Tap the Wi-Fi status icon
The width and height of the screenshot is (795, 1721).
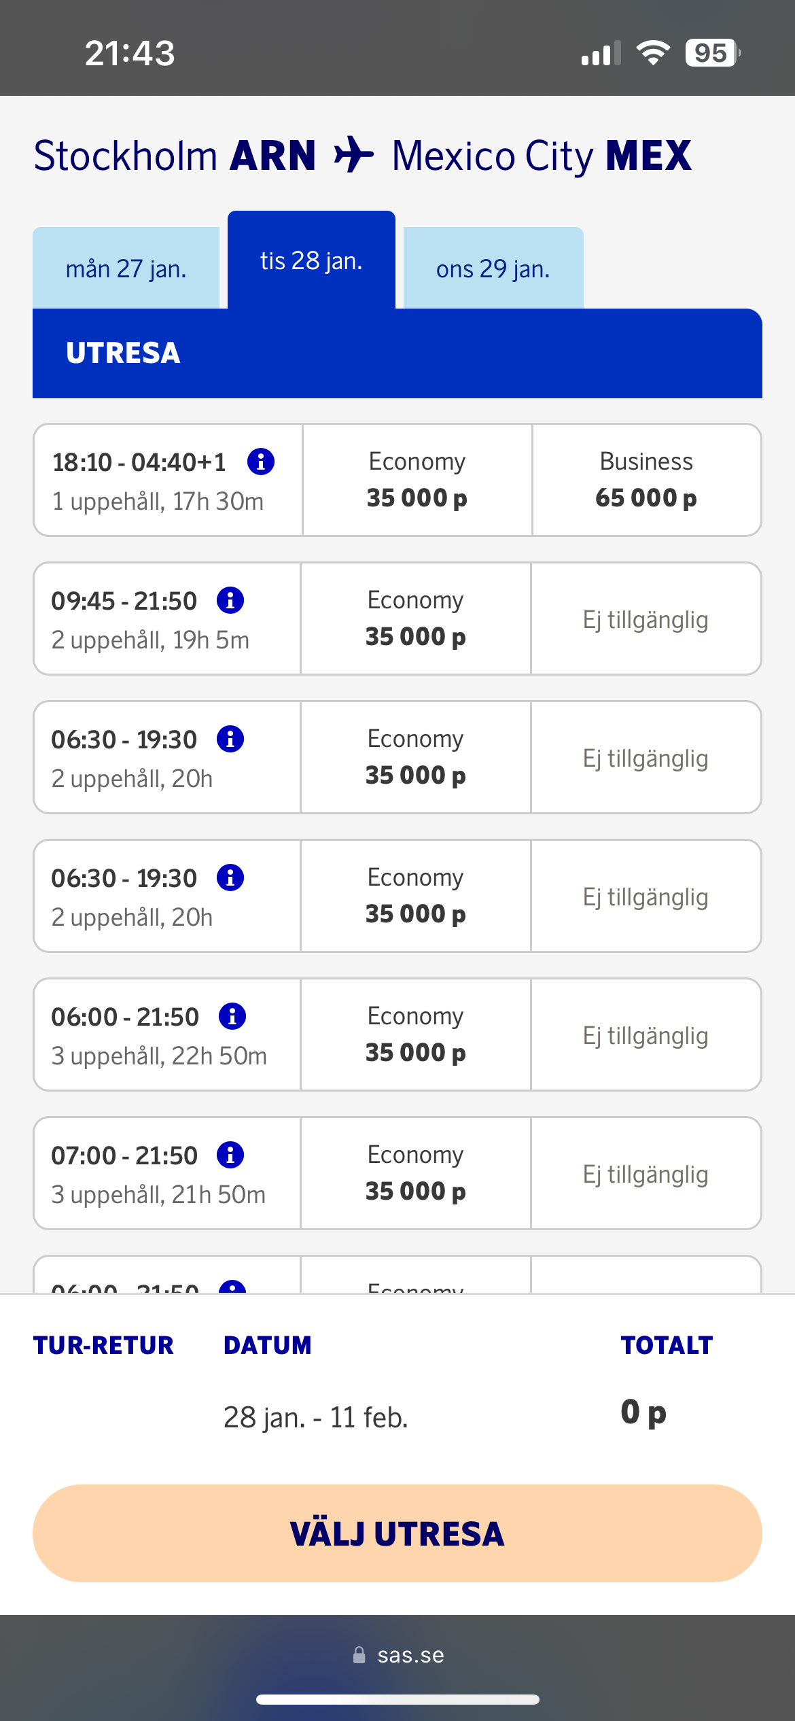click(x=653, y=53)
